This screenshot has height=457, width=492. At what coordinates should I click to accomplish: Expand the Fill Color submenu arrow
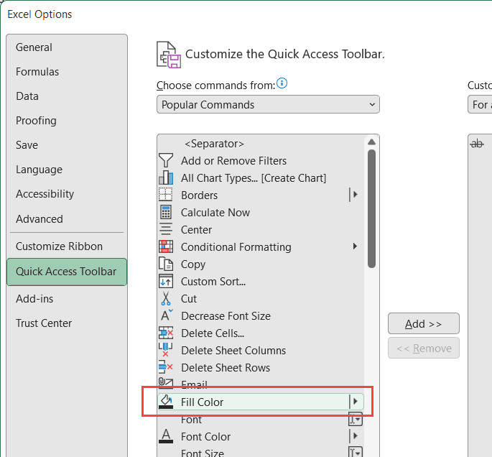[354, 402]
